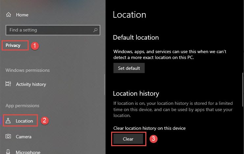This screenshot has width=244, height=154.
Task: Click 'Clear location history on this device' text
Action: pos(149,128)
